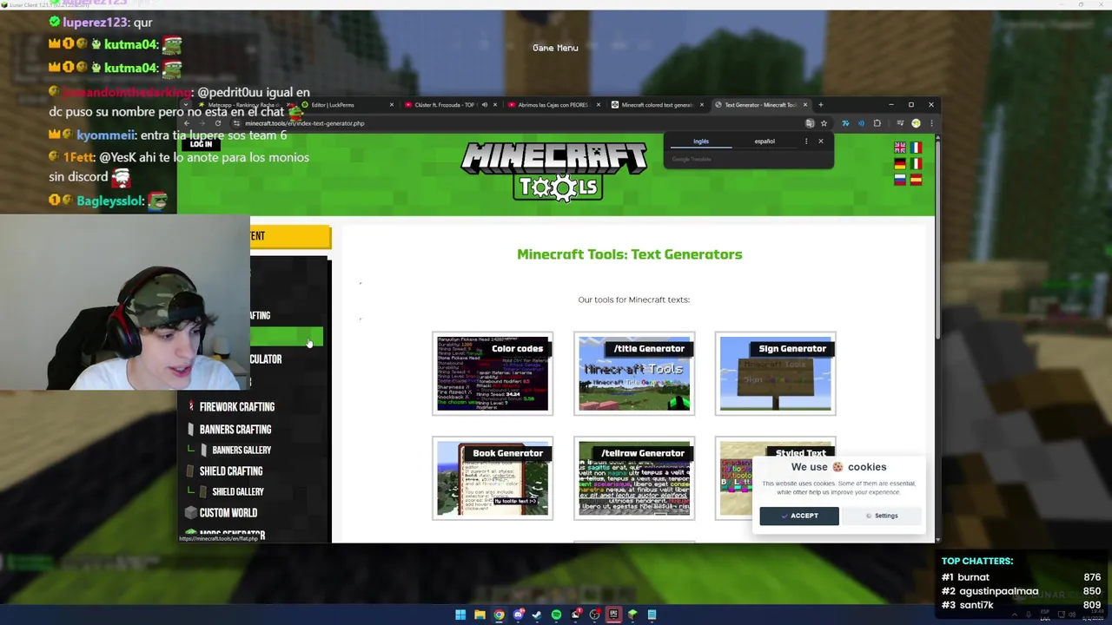Go back in the browser
The height and width of the screenshot is (625, 1112).
coord(187,123)
